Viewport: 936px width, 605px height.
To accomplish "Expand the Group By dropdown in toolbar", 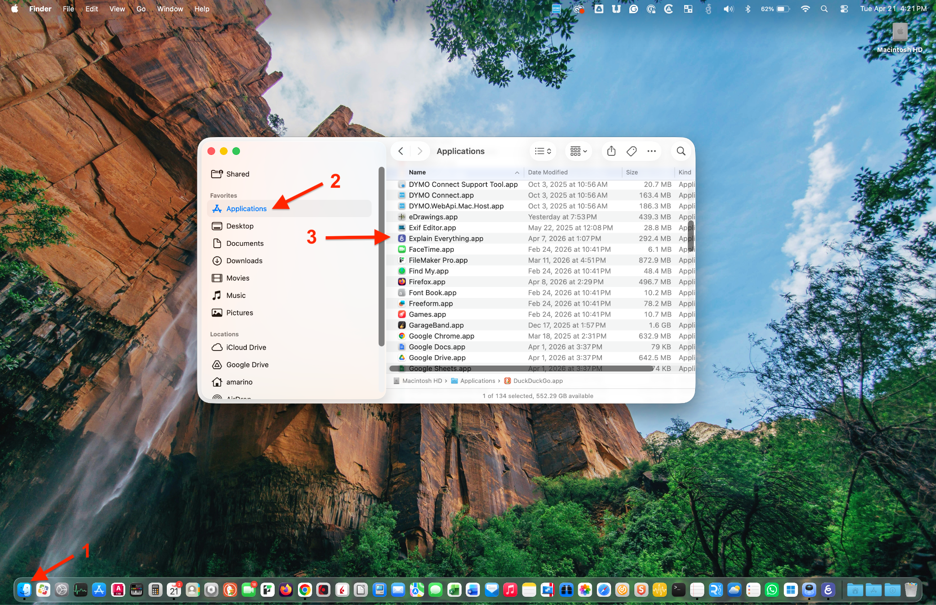I will [579, 151].
